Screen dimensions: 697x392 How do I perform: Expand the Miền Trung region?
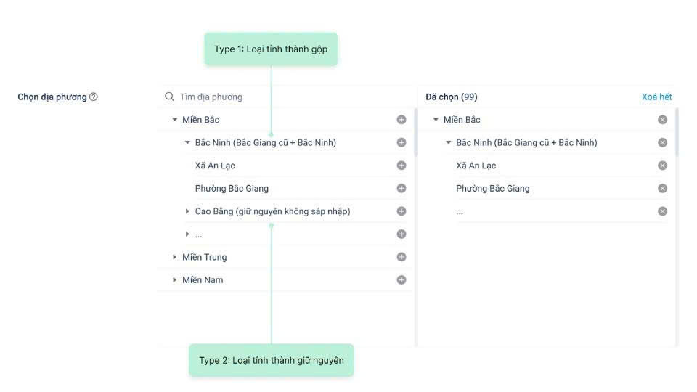coord(175,257)
